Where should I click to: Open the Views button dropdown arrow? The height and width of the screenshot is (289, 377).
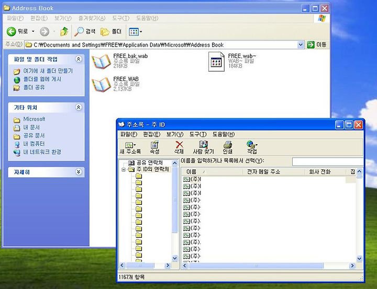click(x=141, y=32)
